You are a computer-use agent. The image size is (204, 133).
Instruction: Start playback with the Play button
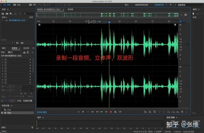[x=83, y=112]
